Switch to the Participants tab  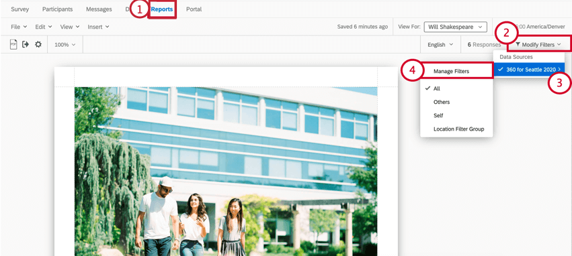point(57,9)
